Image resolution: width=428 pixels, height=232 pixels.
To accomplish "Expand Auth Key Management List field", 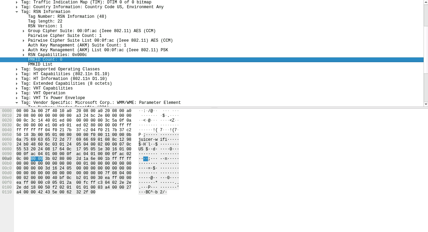I will coord(24,50).
